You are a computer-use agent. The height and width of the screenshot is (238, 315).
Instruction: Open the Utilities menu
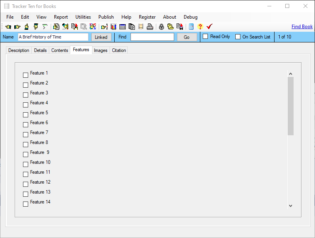83,17
